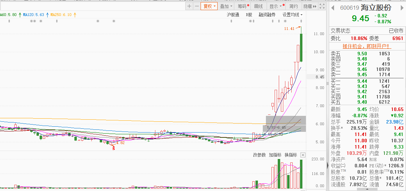Toggle the 筹码 chip distribution view
The image size is (406, 191).
pos(242,6)
